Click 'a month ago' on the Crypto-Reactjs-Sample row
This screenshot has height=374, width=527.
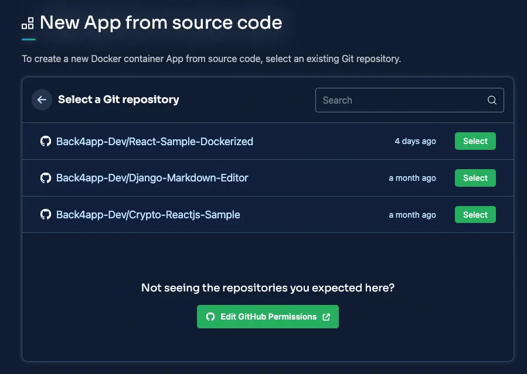pyautogui.click(x=412, y=215)
